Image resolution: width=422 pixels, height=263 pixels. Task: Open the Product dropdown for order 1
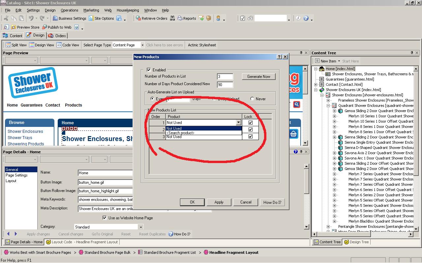tap(238, 123)
